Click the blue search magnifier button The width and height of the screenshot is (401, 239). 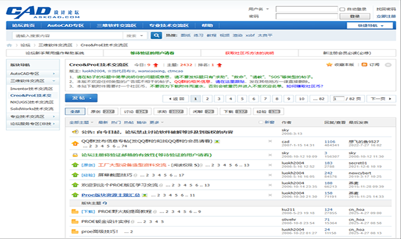(x=156, y=36)
